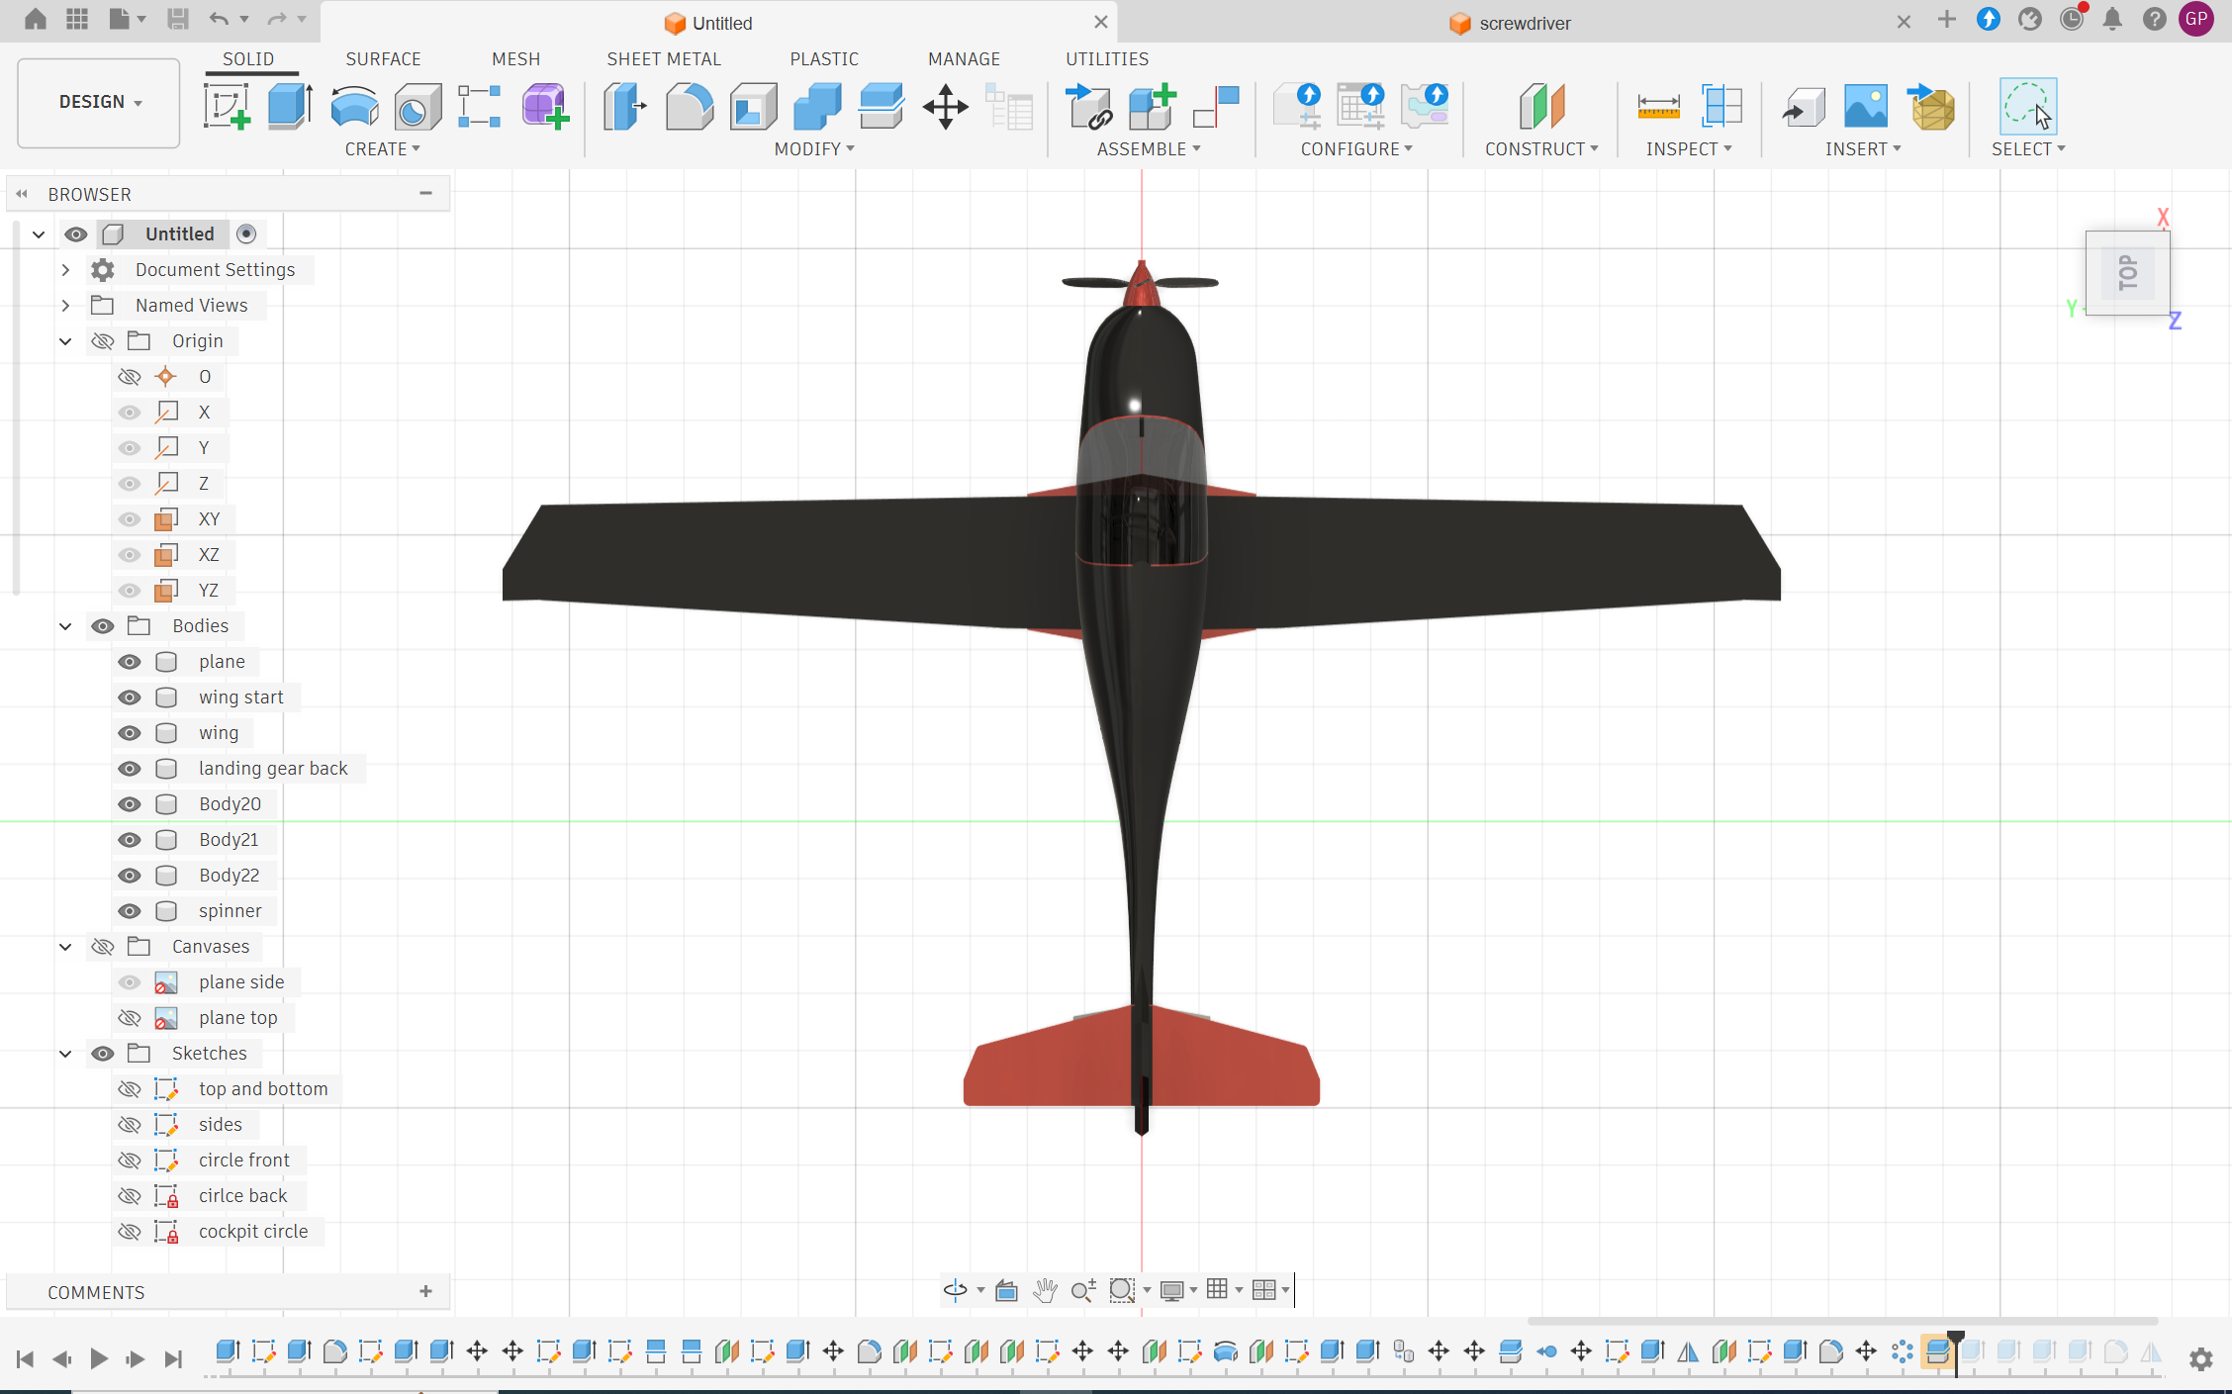The height and width of the screenshot is (1394, 2232).
Task: Select the Midplane construct tool
Action: [x=1541, y=106]
